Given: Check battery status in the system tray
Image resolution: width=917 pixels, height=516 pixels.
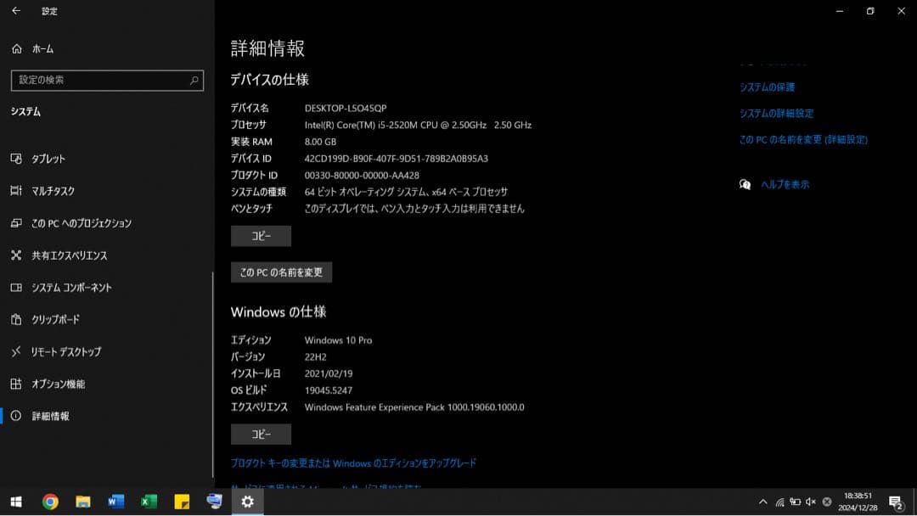Looking at the screenshot, I should tap(796, 502).
